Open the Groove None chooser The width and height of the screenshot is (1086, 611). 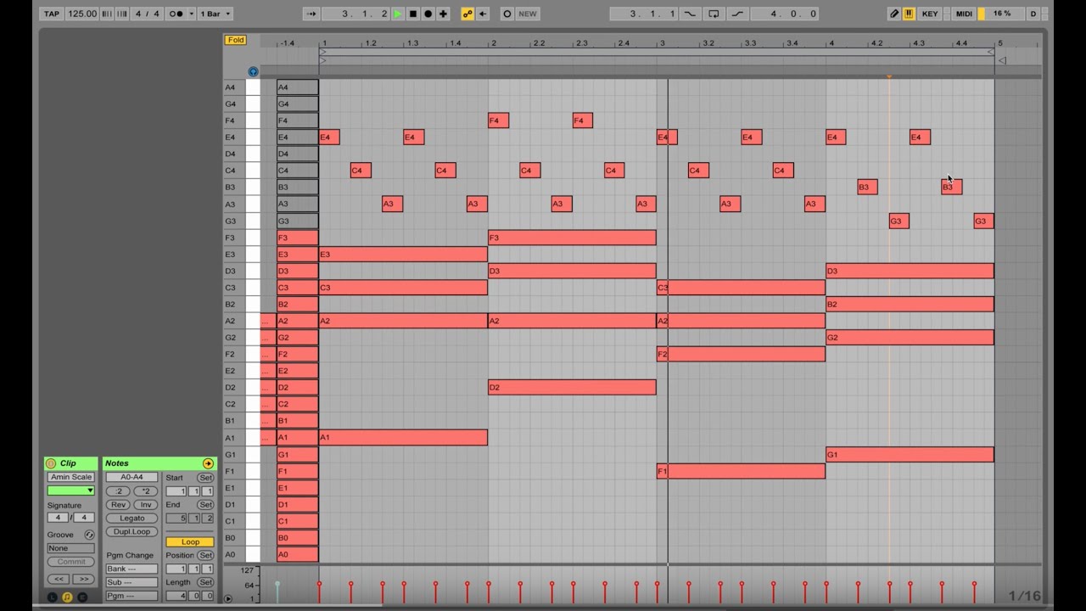coord(70,548)
